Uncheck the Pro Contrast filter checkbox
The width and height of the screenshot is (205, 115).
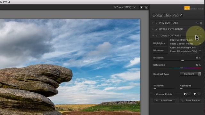(156, 23)
